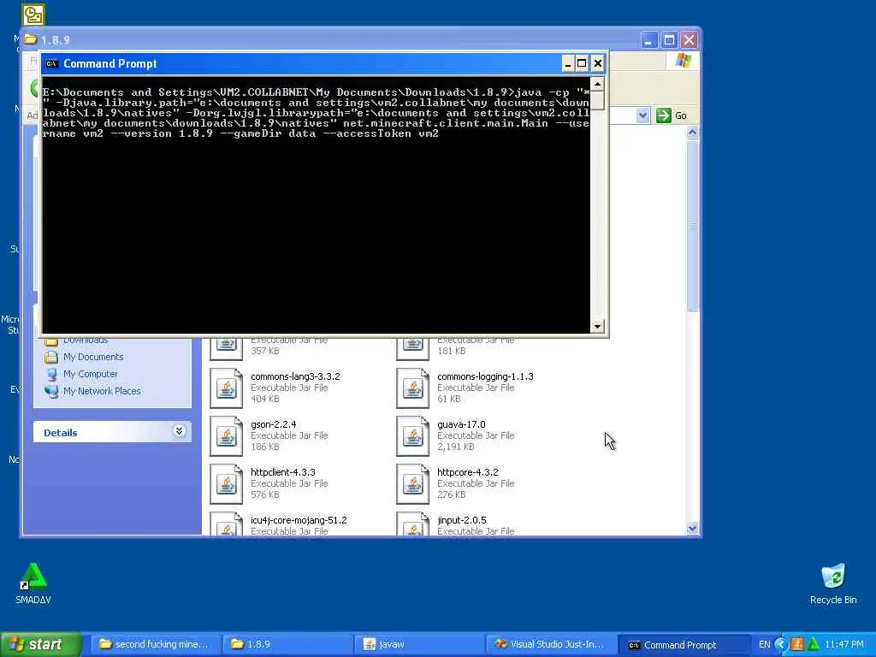
Task: Switch to the 1.8.9 taskbar button
Action: 287,644
